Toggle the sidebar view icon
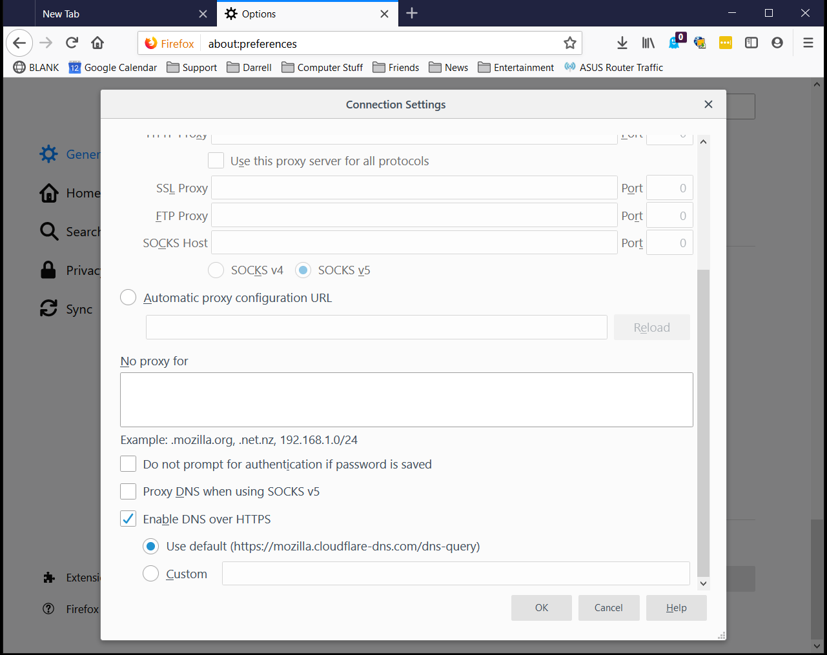 point(751,43)
